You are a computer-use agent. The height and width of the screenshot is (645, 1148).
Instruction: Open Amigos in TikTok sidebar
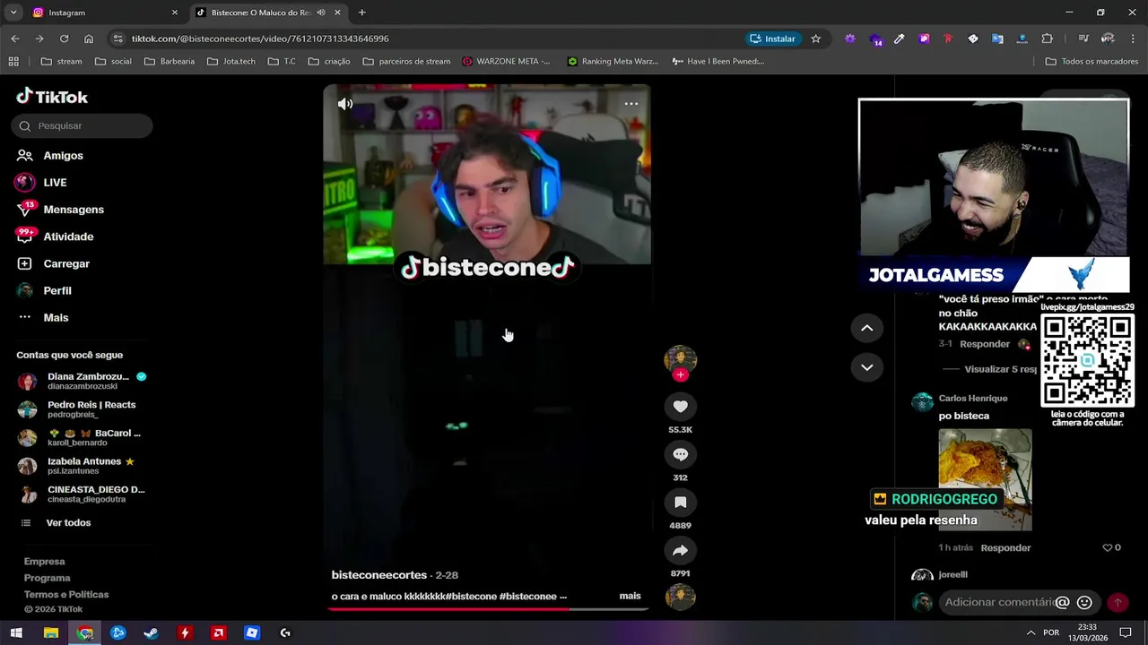(x=63, y=156)
